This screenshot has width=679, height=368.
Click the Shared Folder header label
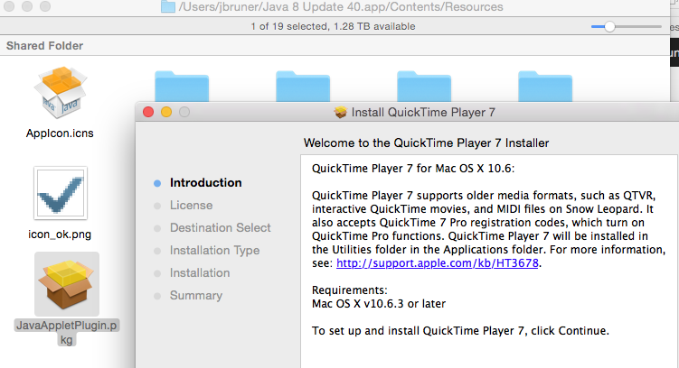coord(44,46)
